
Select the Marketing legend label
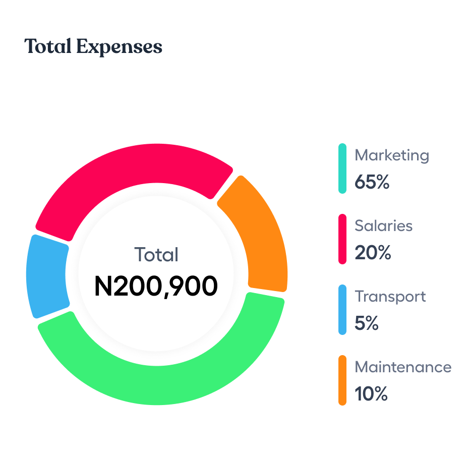point(392,155)
